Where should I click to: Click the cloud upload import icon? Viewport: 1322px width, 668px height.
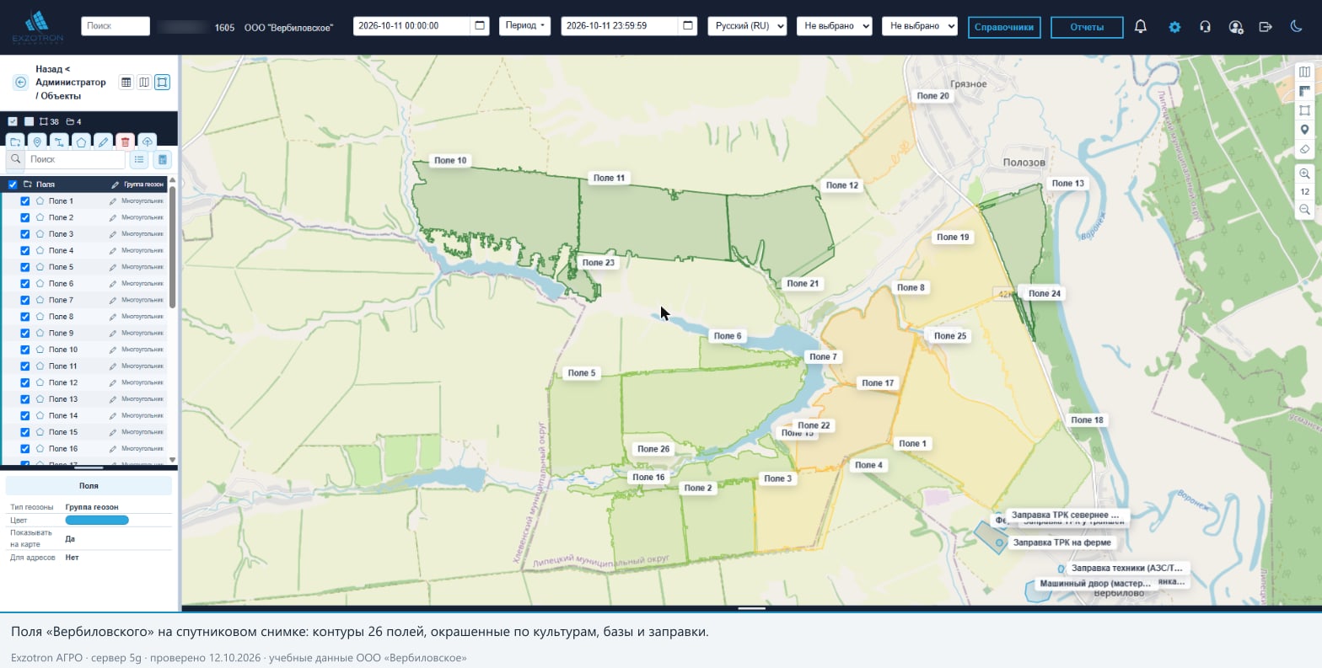(147, 142)
